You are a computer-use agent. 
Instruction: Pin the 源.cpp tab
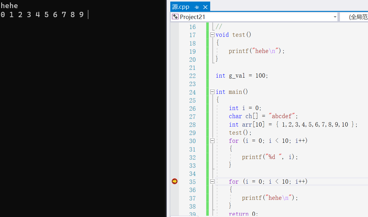[x=197, y=7]
